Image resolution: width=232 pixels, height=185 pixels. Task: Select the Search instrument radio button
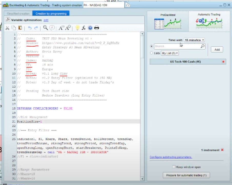click(152, 46)
